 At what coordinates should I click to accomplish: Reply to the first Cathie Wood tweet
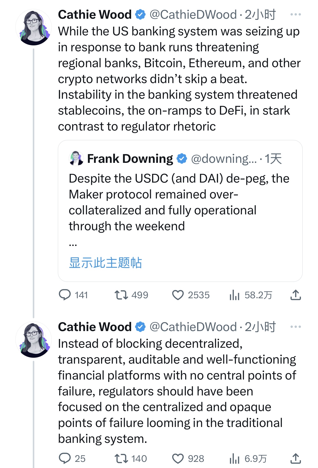pyautogui.click(x=65, y=295)
